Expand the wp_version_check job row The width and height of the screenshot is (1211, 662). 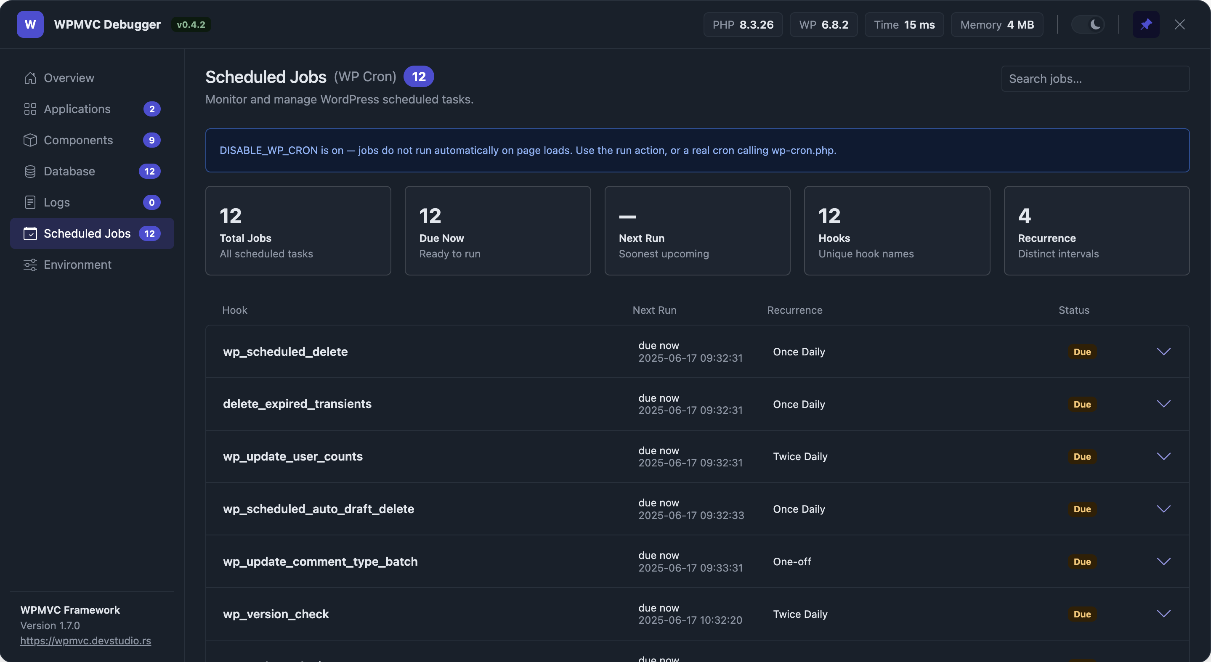tap(1163, 614)
